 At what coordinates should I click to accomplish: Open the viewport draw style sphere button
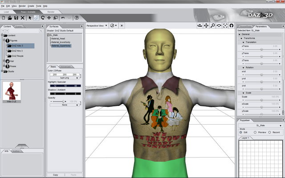click(x=114, y=26)
